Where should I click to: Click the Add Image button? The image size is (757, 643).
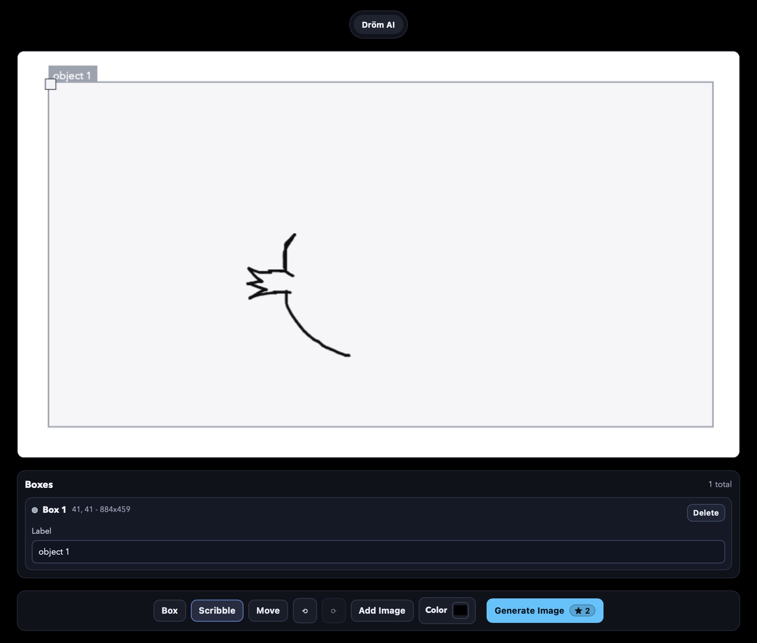382,611
